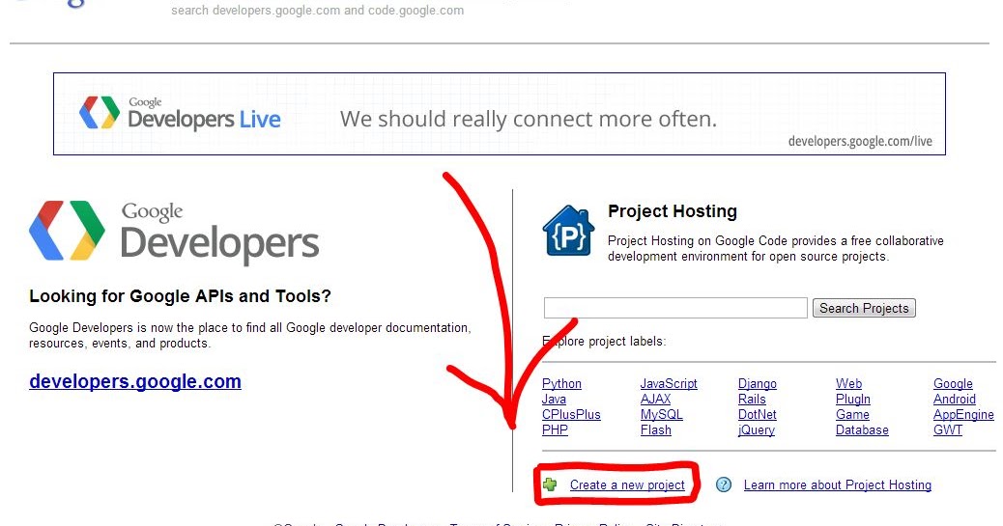Click into the project search field

[x=675, y=308]
